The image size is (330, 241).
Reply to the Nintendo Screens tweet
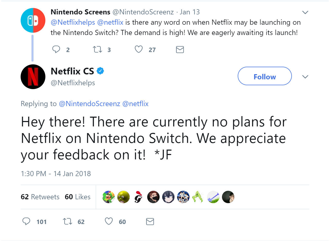point(56,49)
